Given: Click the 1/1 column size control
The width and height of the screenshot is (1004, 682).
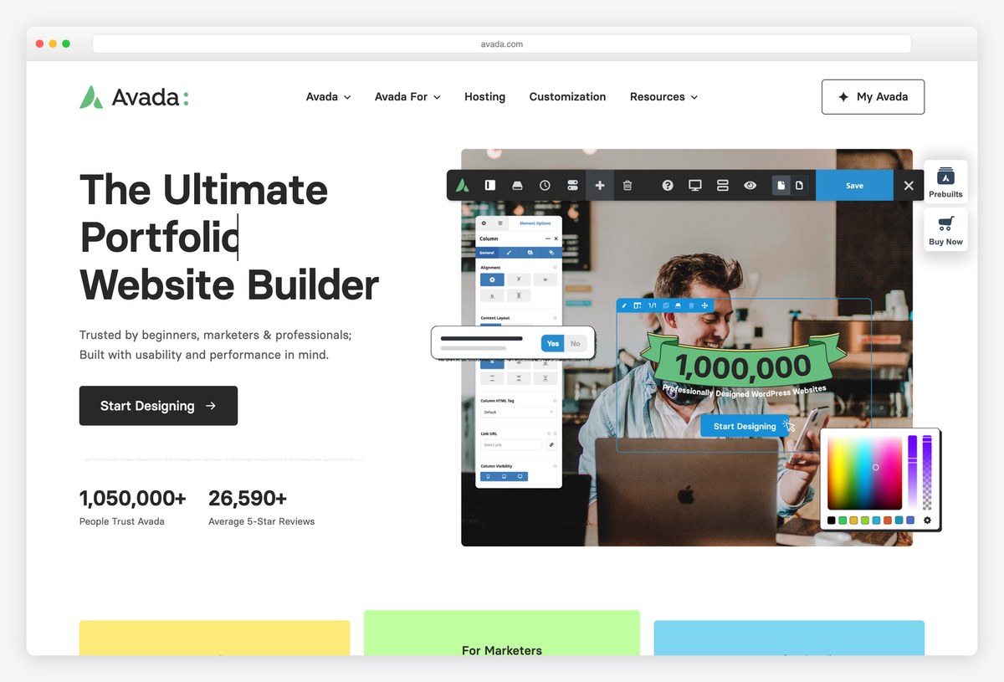Looking at the screenshot, I should tap(653, 305).
